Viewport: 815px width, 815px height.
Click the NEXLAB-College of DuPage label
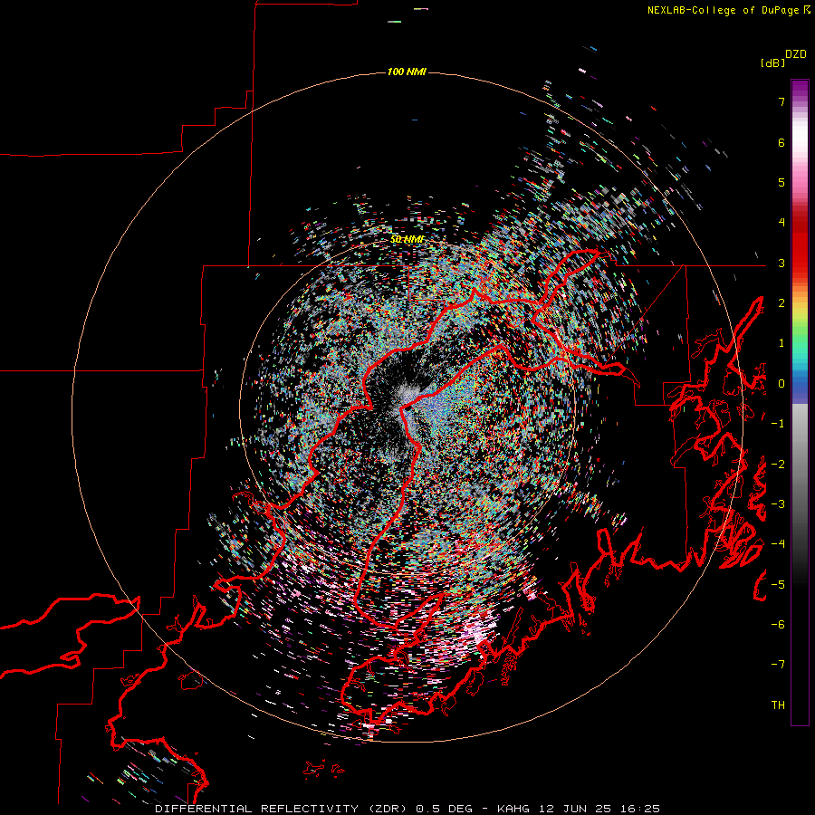point(725,10)
